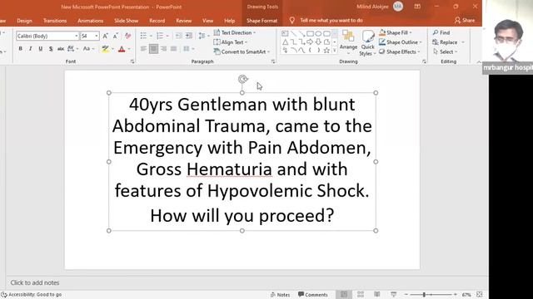Screen dimensions: 533x299
Task: Toggle center alignment
Action: click(153, 49)
